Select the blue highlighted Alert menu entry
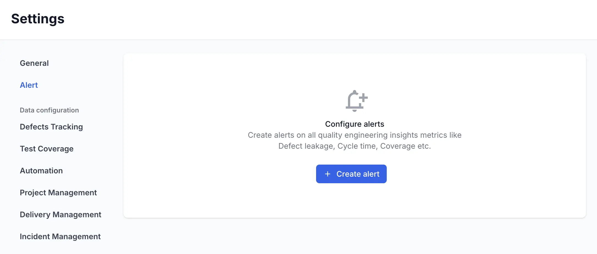597x254 pixels. tap(29, 85)
